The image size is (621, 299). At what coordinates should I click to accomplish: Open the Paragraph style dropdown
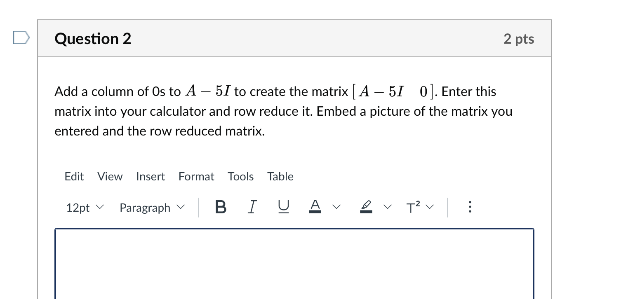(x=151, y=207)
